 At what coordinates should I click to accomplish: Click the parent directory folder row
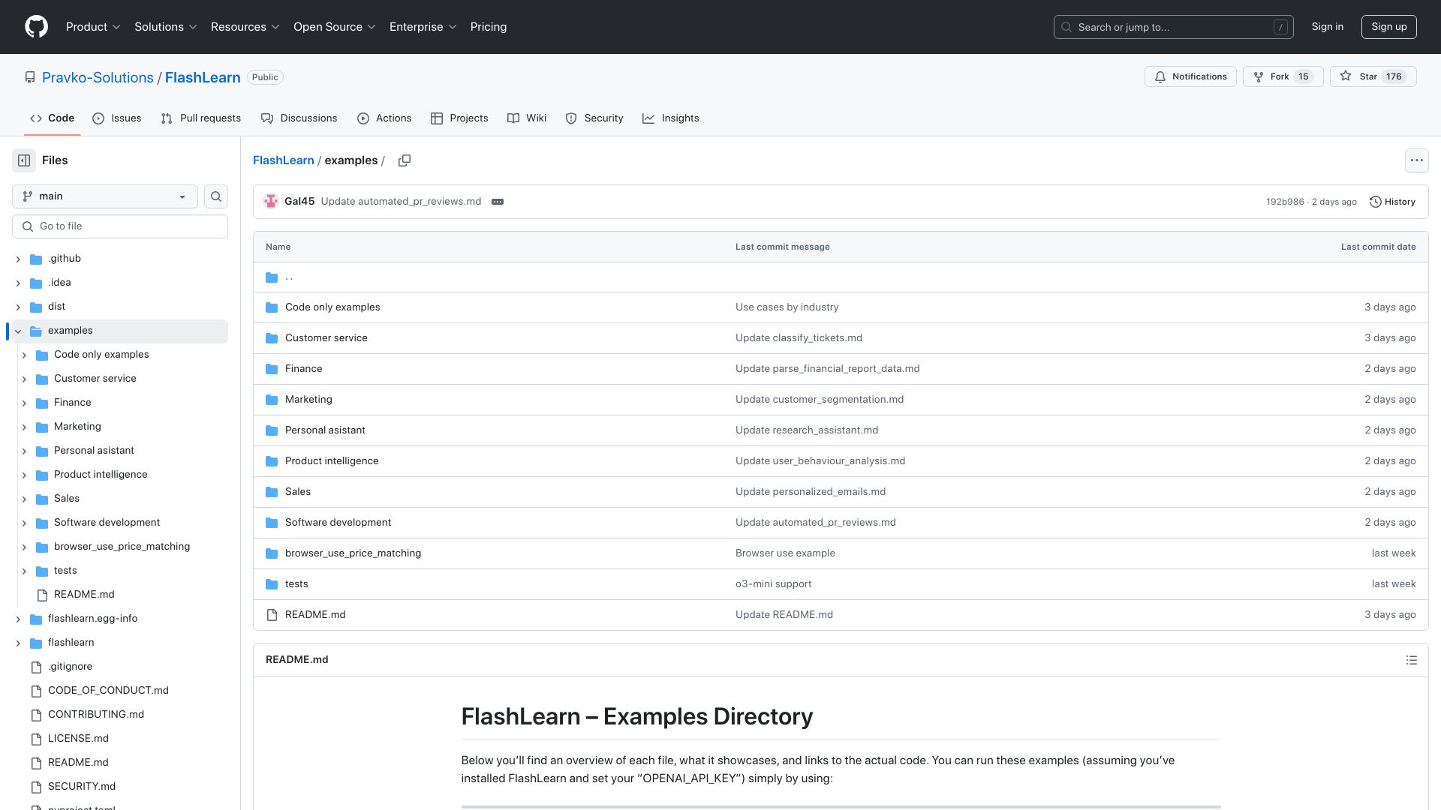(x=841, y=277)
